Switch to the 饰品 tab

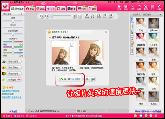pos(40,9)
